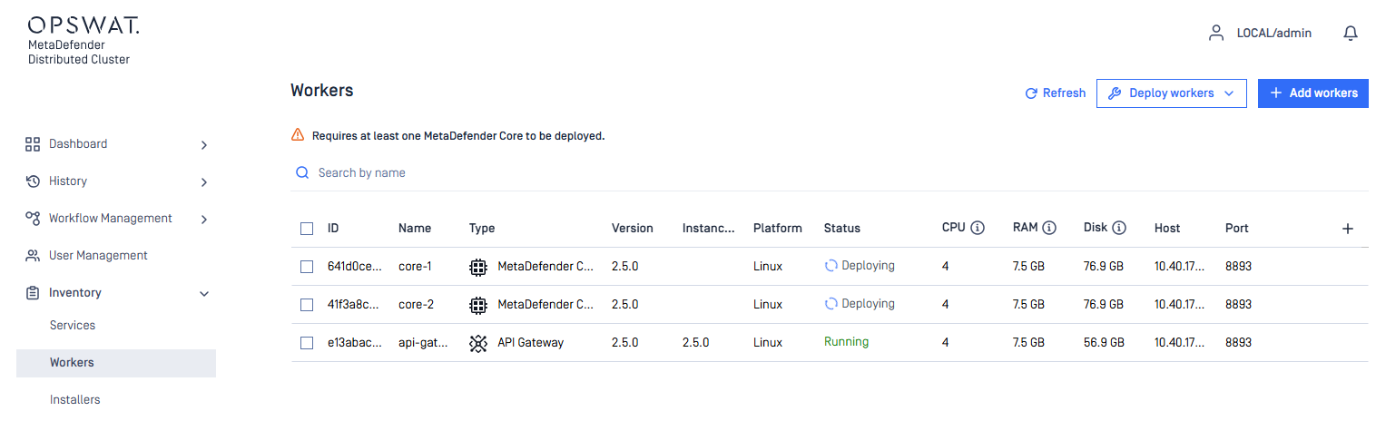Select the api-gateway worker row checkbox

[307, 343]
